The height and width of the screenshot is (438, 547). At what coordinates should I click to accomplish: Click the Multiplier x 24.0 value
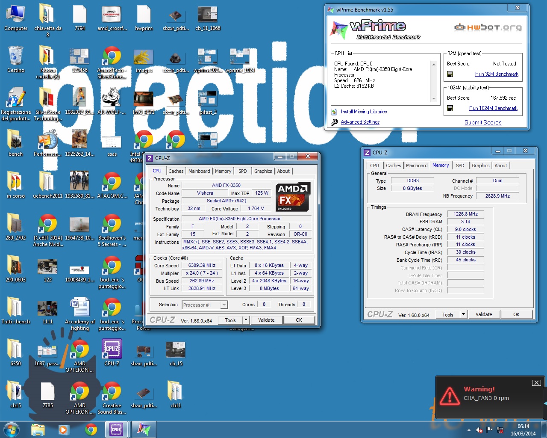[x=202, y=273]
